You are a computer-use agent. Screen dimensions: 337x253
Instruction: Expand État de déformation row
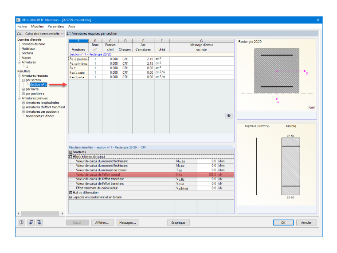pyautogui.click(x=71, y=193)
